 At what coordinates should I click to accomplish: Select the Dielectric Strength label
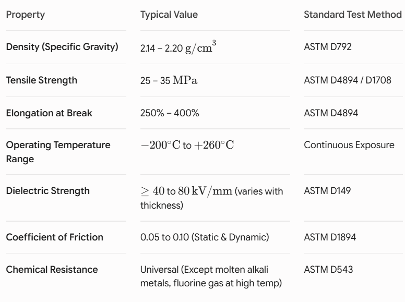[48, 191]
